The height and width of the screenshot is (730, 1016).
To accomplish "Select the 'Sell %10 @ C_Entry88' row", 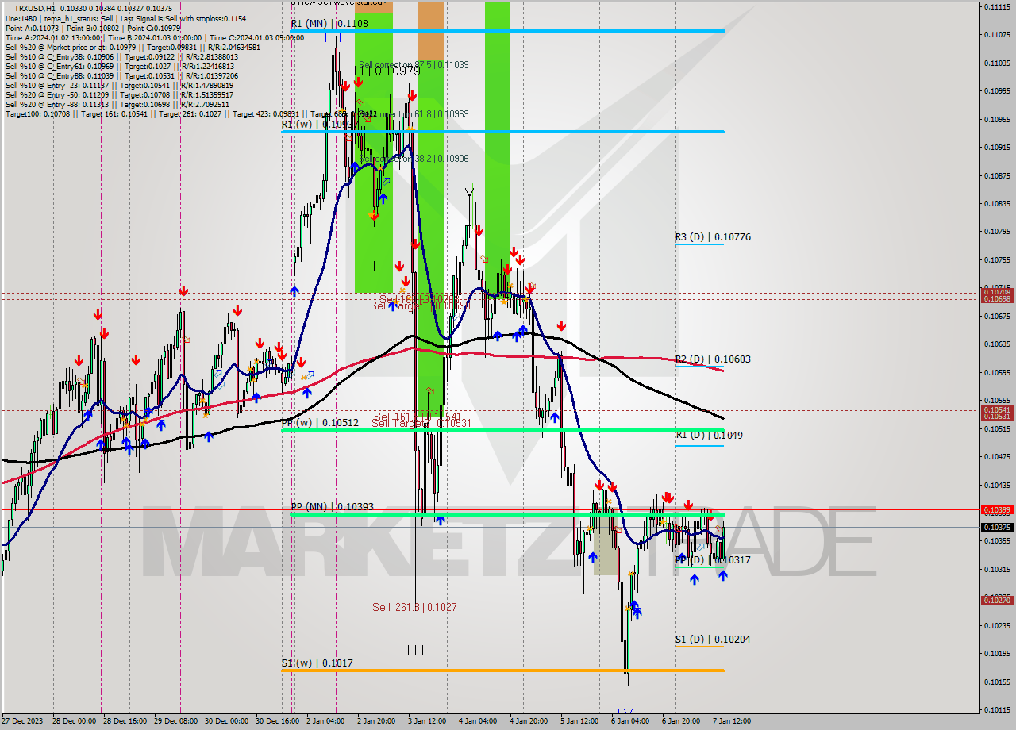I will [121, 75].
